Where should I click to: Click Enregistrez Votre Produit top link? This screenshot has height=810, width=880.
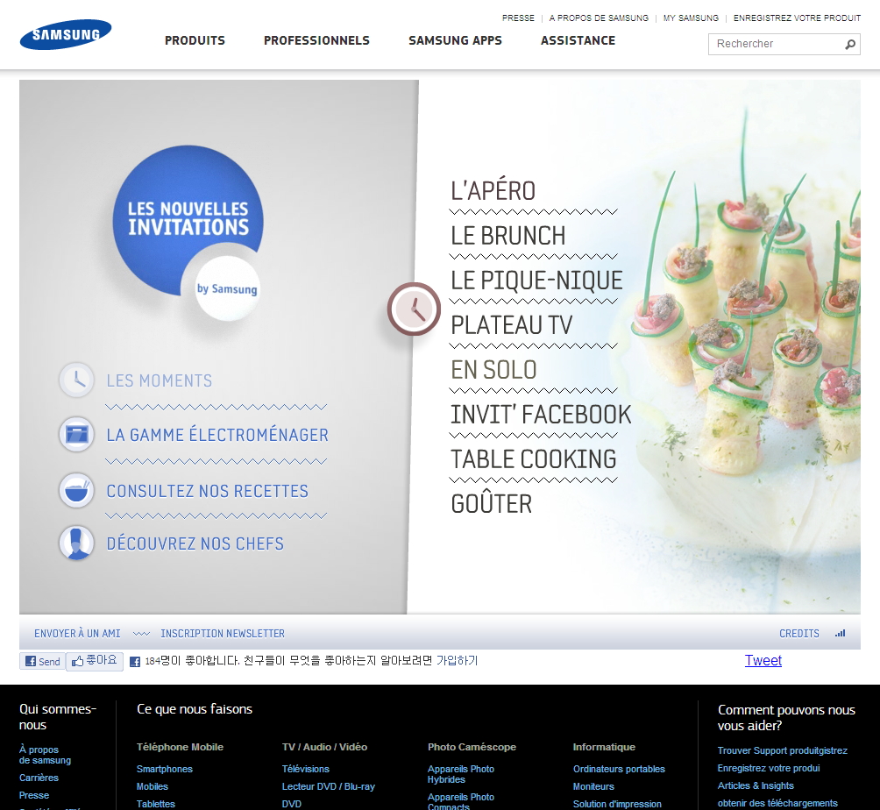coord(797,18)
